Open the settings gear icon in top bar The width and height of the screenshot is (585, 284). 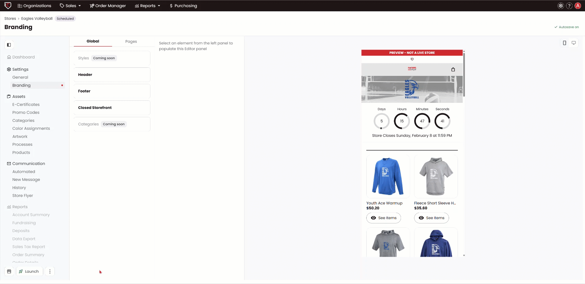tap(560, 6)
